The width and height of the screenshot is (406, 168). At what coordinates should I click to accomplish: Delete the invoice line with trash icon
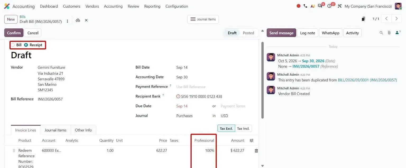pyautogui.click(x=256, y=151)
